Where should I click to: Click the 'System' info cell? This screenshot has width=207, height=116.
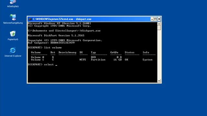pos(147,60)
